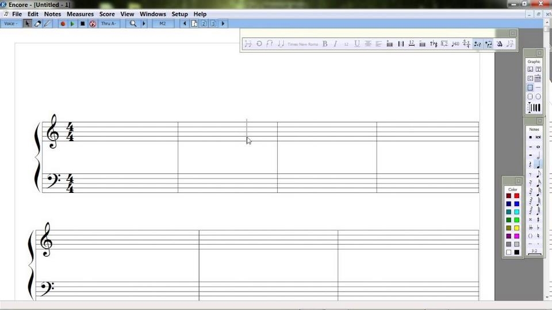Open the Notes menu
Image resolution: width=552 pixels, height=310 pixels.
click(52, 14)
